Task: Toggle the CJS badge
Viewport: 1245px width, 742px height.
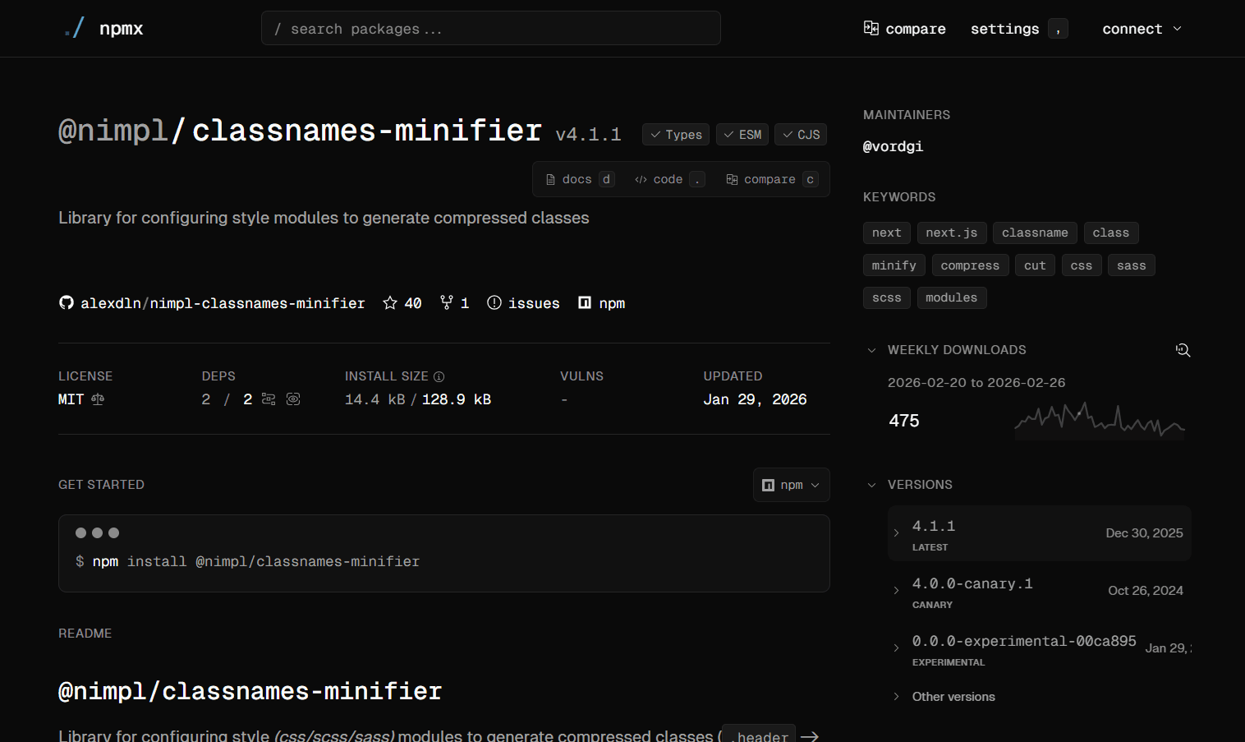Action: pos(800,134)
